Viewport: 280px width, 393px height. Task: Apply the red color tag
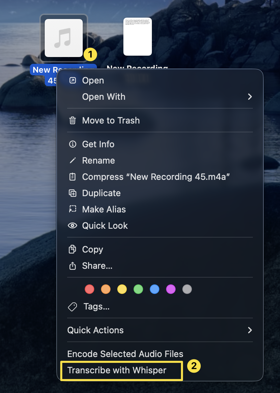(89, 289)
